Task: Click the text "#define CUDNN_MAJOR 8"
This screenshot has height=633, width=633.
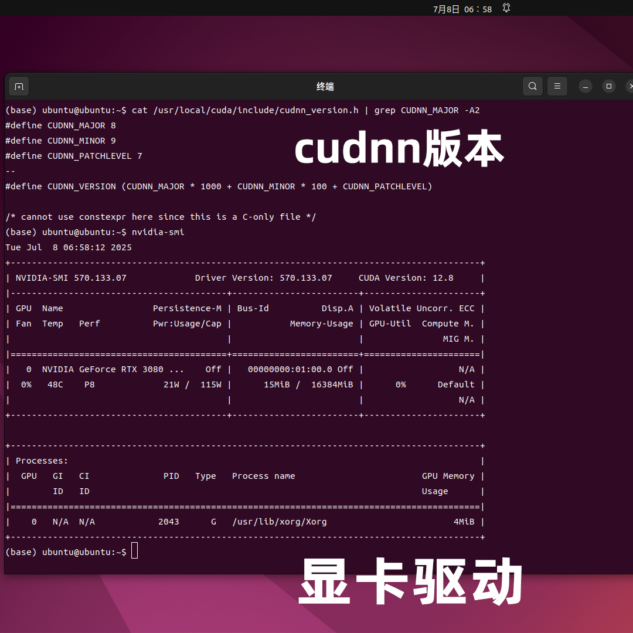Action: (x=60, y=125)
